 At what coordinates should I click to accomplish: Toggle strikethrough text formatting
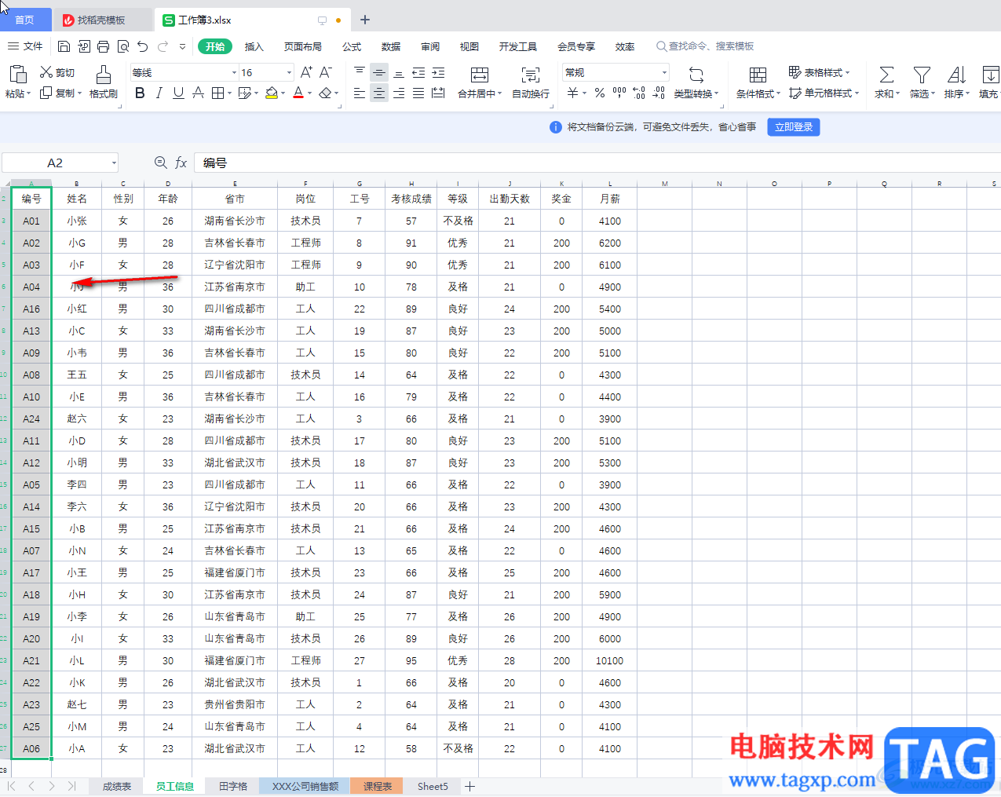click(198, 93)
